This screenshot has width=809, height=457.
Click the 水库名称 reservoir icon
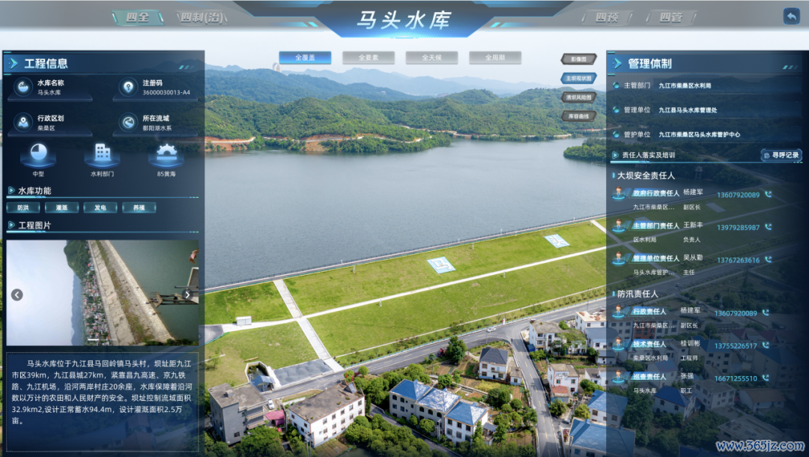point(23,87)
